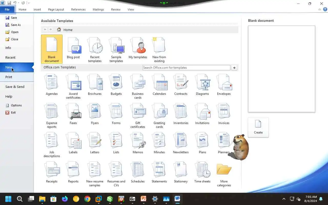Open the Flyers template category
328x205 pixels.
click(x=95, y=114)
